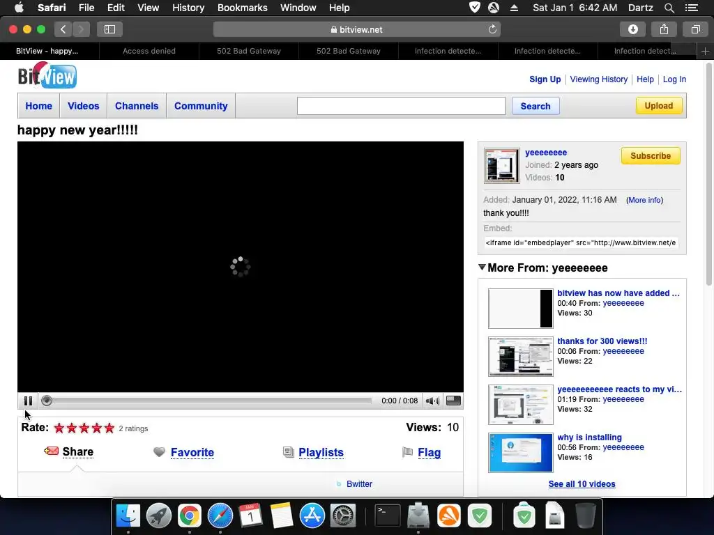Rate the video one star
Screen dimensions: 714x535
pyautogui.click(x=59, y=428)
